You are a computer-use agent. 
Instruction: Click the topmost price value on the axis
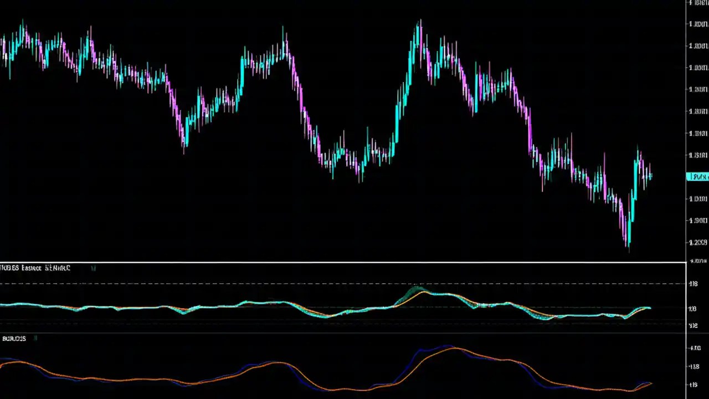pos(697,2)
